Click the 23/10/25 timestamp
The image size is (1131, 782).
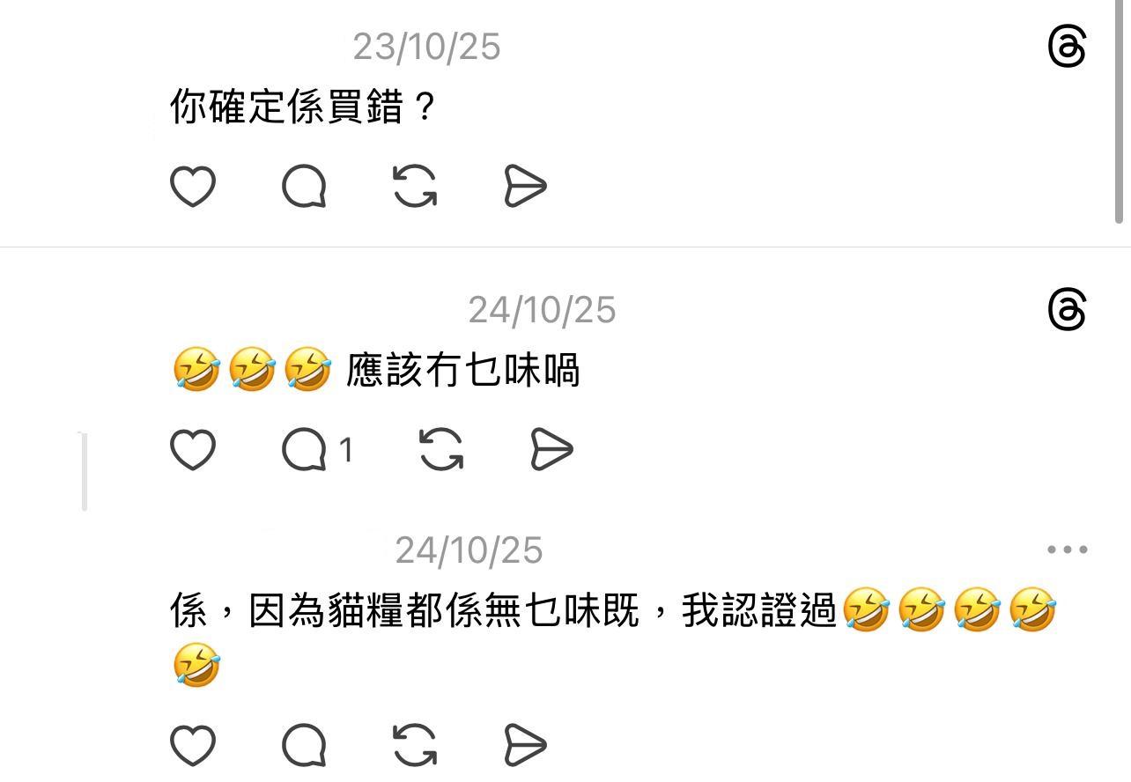click(426, 47)
